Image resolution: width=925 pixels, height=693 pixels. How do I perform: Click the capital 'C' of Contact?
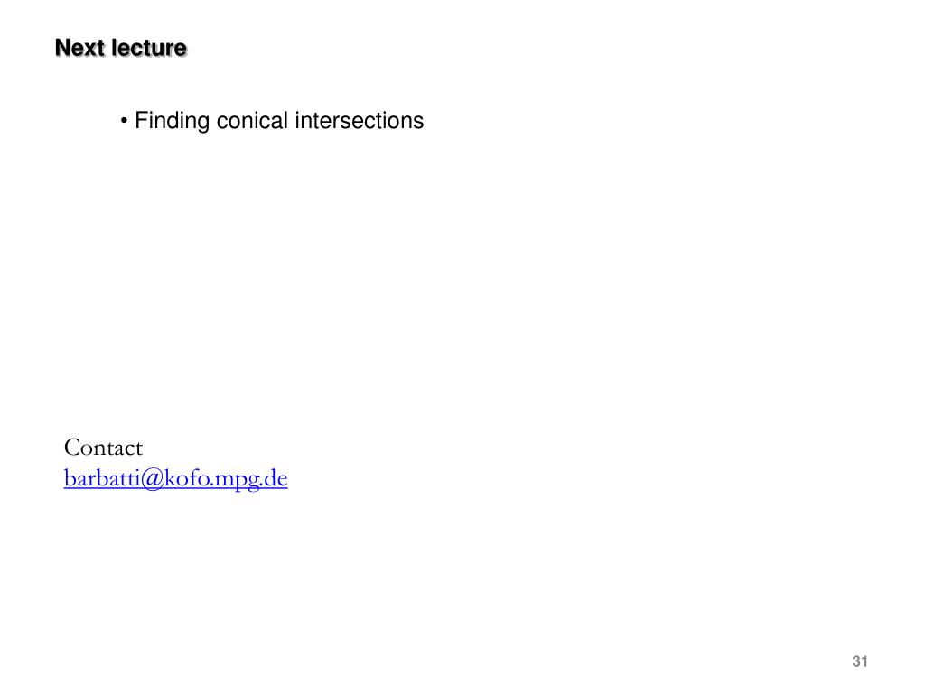72,448
